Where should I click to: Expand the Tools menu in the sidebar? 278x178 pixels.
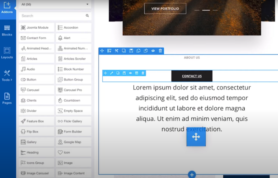tap(7, 76)
